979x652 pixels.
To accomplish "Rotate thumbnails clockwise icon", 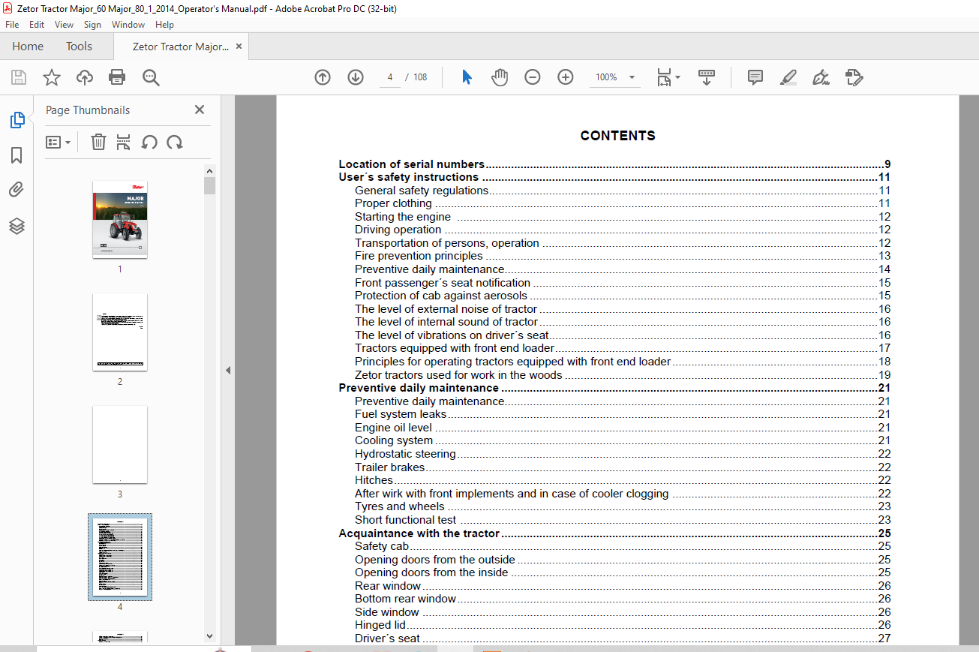I will tap(175, 142).
